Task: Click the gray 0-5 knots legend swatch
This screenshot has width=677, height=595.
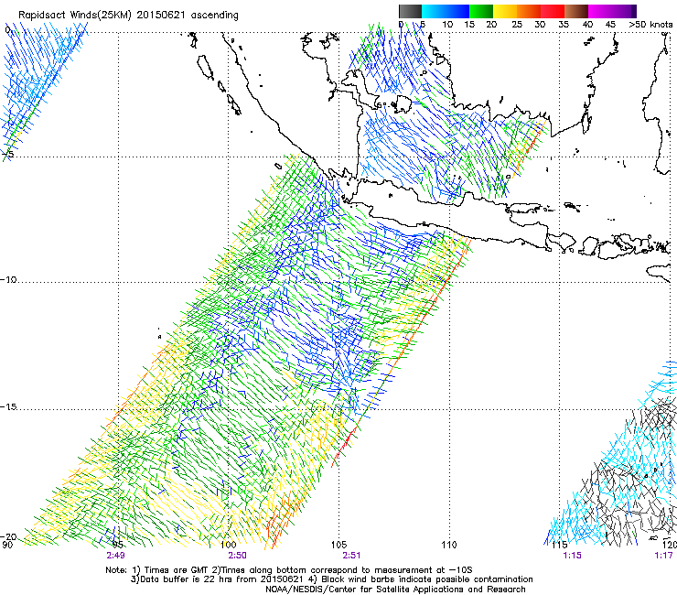Action: click(410, 11)
